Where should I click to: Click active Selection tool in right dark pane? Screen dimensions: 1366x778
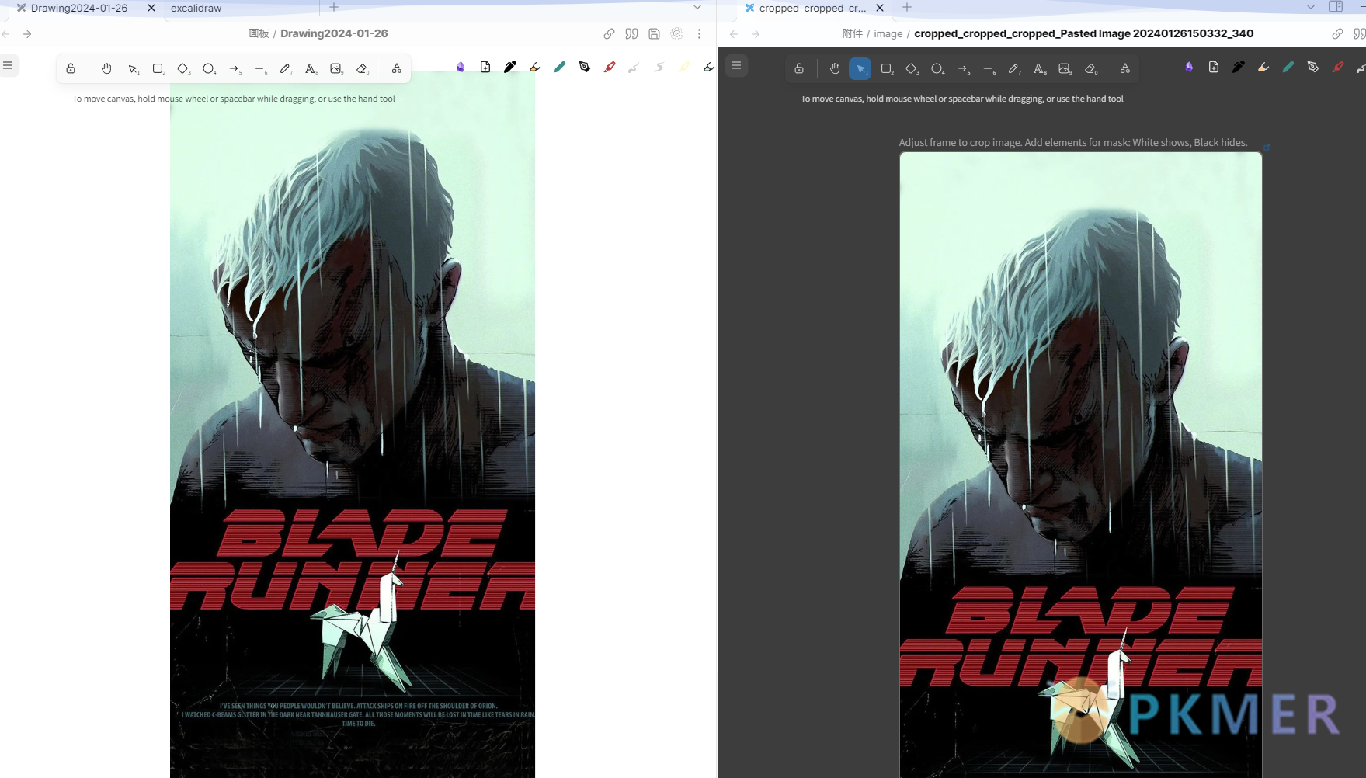tap(860, 68)
